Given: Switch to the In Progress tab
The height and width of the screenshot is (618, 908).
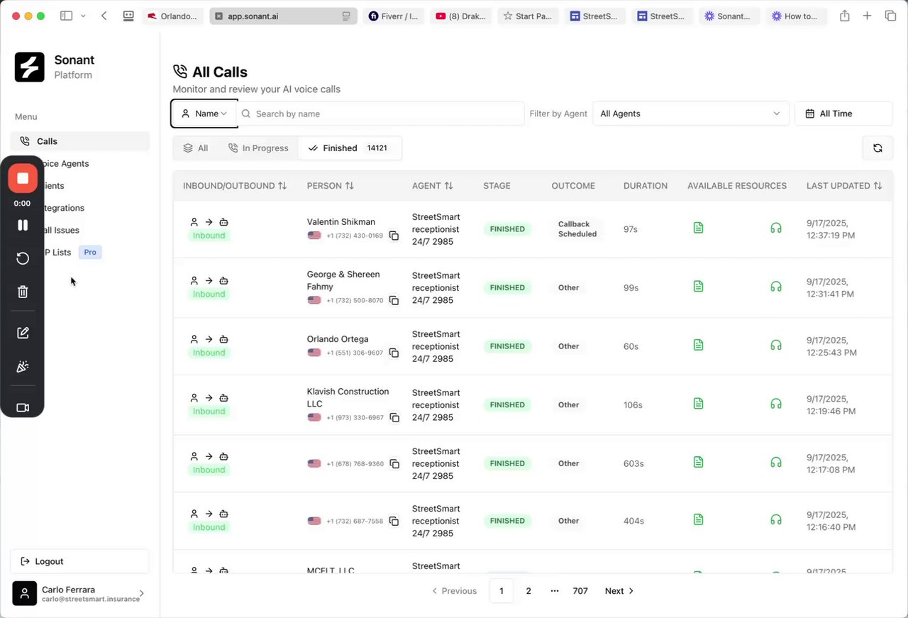Looking at the screenshot, I should [258, 148].
